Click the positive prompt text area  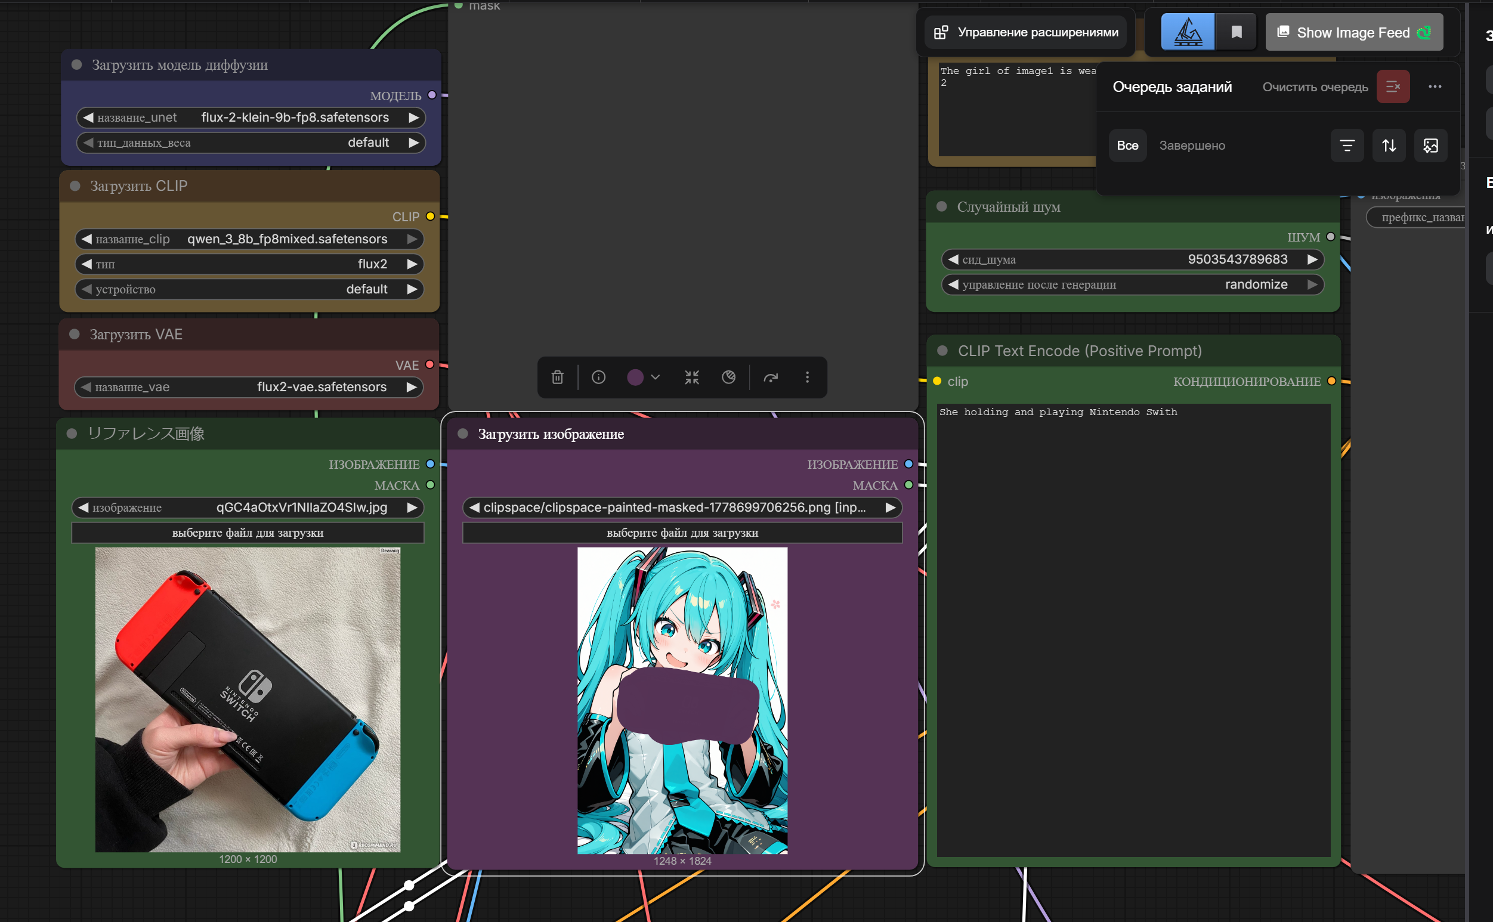click(x=1134, y=629)
